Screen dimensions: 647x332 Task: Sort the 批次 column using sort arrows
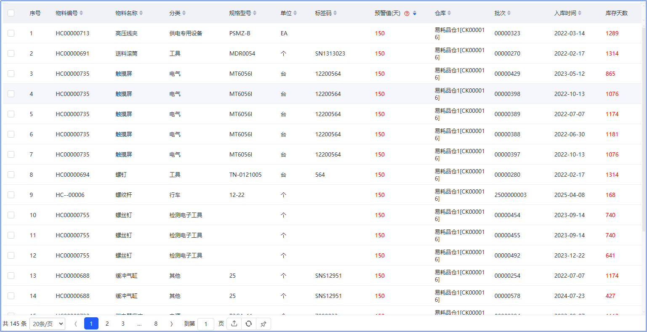509,13
